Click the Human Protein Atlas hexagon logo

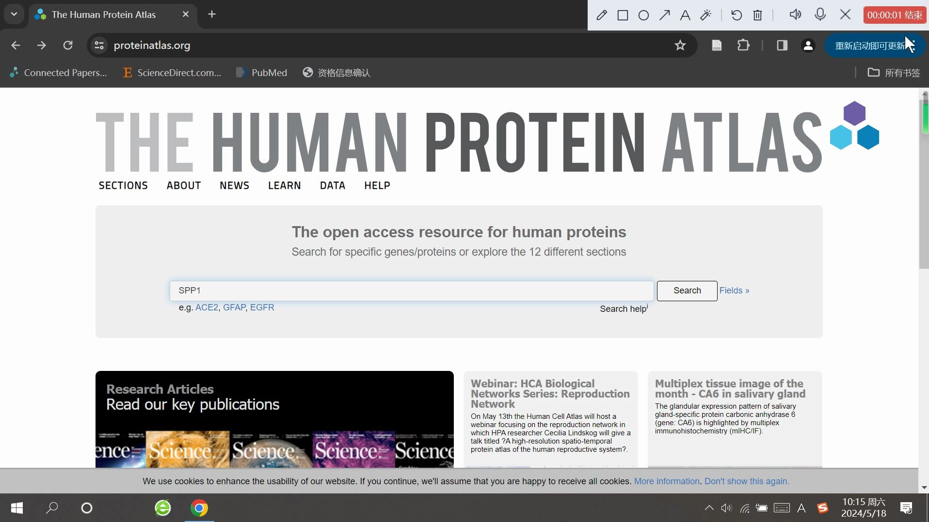(854, 125)
